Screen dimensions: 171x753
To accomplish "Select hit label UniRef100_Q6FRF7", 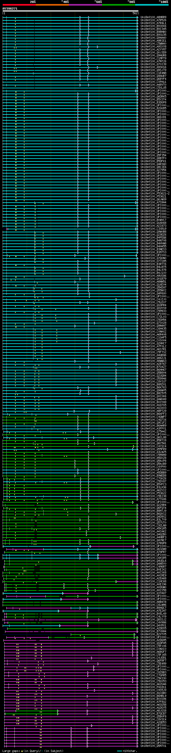I will pos(153,661).
